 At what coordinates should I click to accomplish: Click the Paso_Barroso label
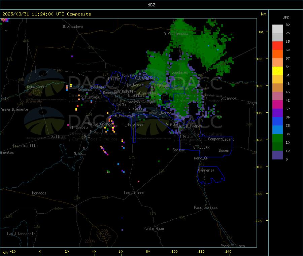coord(206,208)
